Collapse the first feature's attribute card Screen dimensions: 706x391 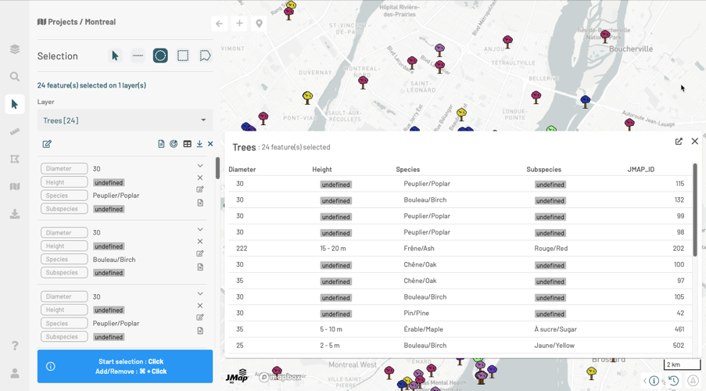(200, 166)
